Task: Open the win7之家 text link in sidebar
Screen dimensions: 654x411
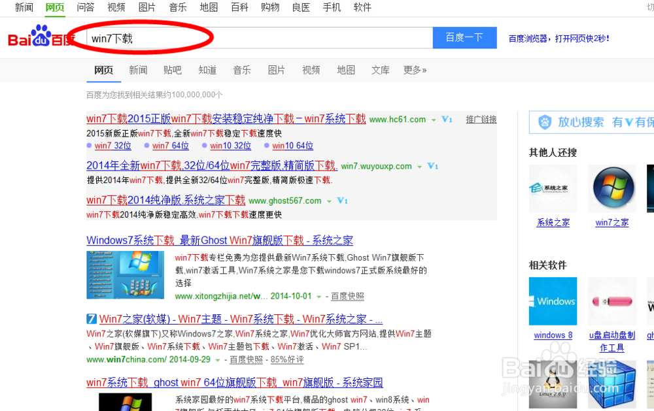Action: (x=612, y=223)
